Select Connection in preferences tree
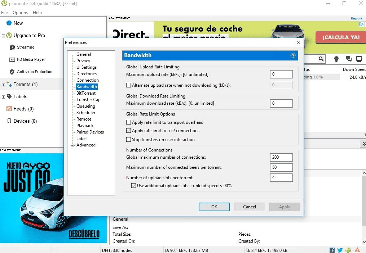Image resolution: width=366 pixels, height=253 pixels. point(88,80)
